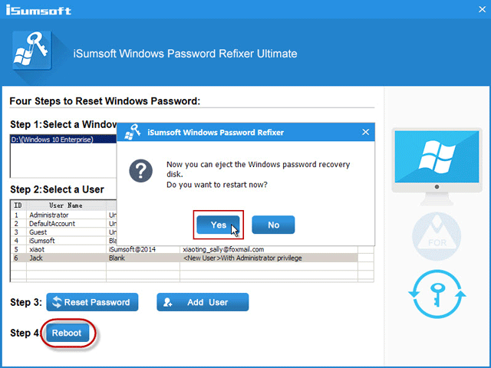The width and height of the screenshot is (491, 368).
Task: Click the Add User button
Action: click(x=203, y=302)
